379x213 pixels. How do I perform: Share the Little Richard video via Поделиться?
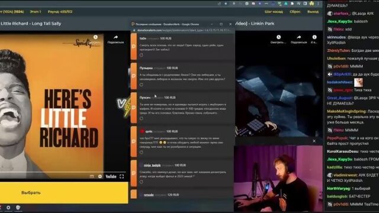coord(115,39)
